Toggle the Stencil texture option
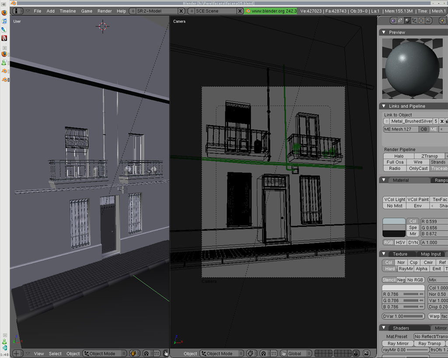This screenshot has width=448, height=358. (389, 280)
